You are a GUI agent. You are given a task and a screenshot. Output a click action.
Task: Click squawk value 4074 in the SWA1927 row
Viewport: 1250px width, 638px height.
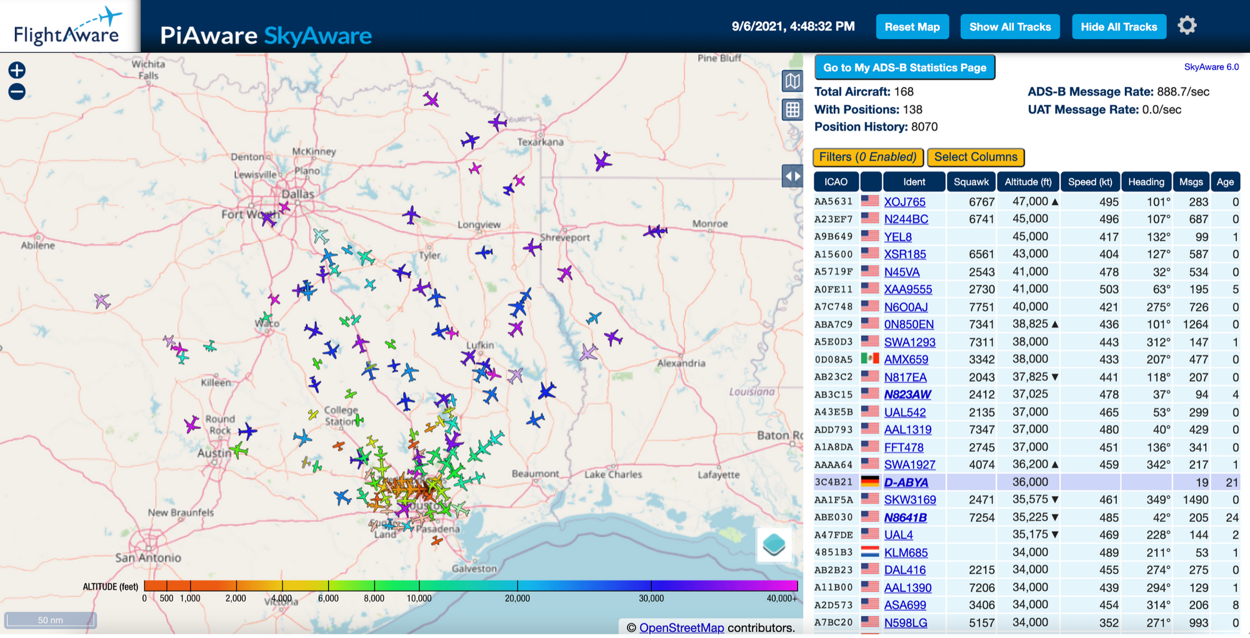click(981, 464)
